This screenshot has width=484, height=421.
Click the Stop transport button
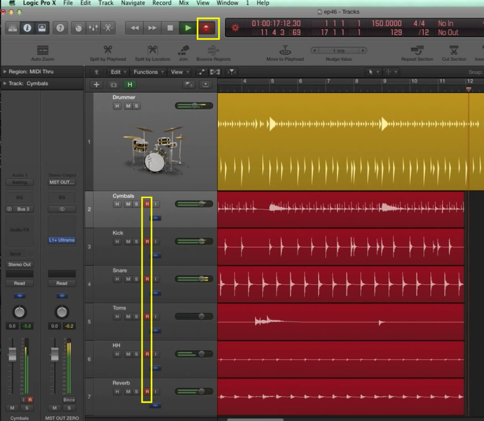click(170, 28)
